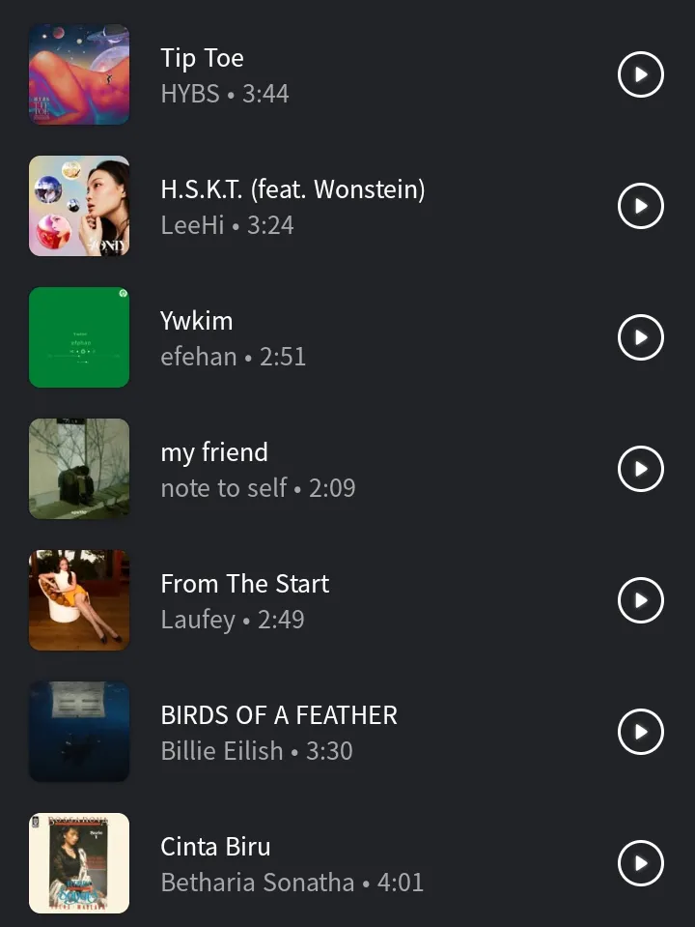695x927 pixels.
Task: Open Cinta Biru album cover
Action: [79, 863]
